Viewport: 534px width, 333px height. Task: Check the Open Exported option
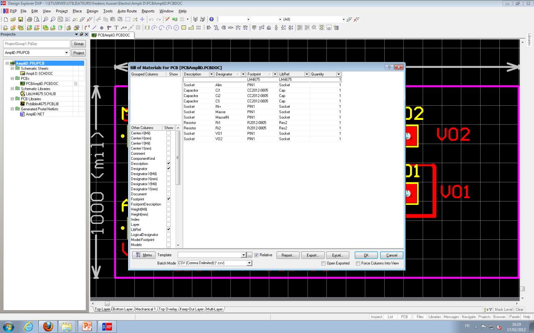point(324,263)
